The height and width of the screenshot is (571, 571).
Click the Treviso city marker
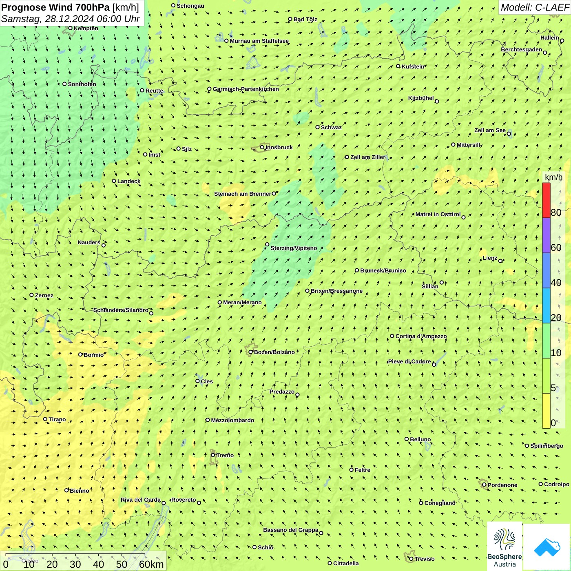coord(411,559)
